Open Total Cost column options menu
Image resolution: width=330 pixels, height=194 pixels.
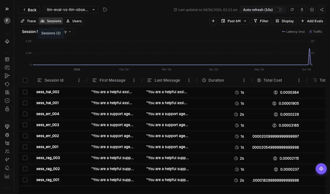(x=299, y=80)
